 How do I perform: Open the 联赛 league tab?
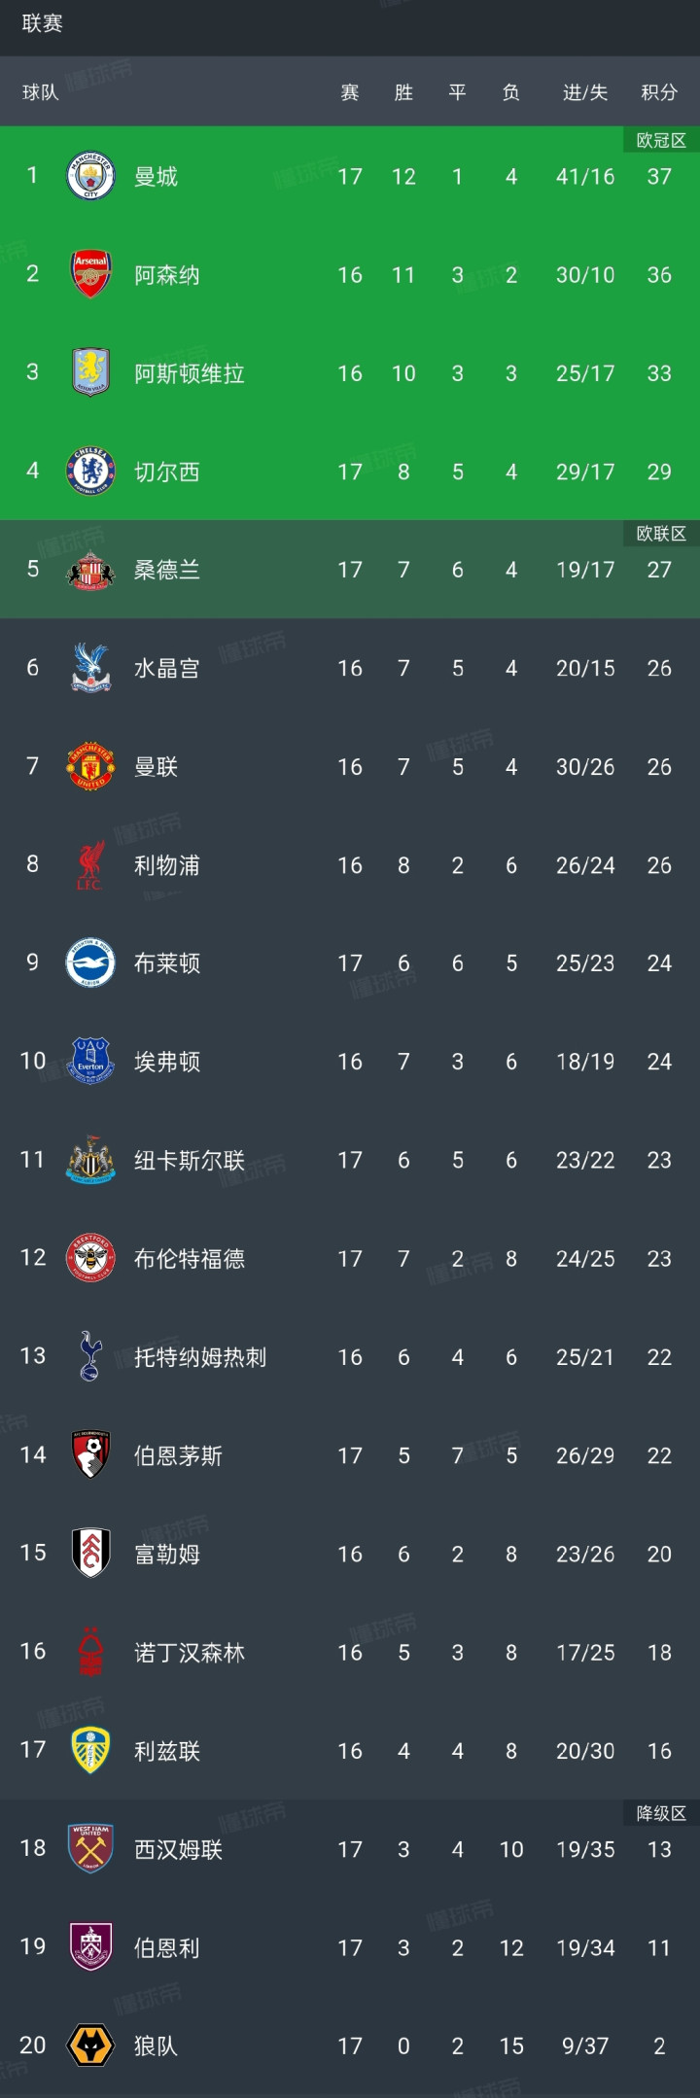[x=43, y=23]
